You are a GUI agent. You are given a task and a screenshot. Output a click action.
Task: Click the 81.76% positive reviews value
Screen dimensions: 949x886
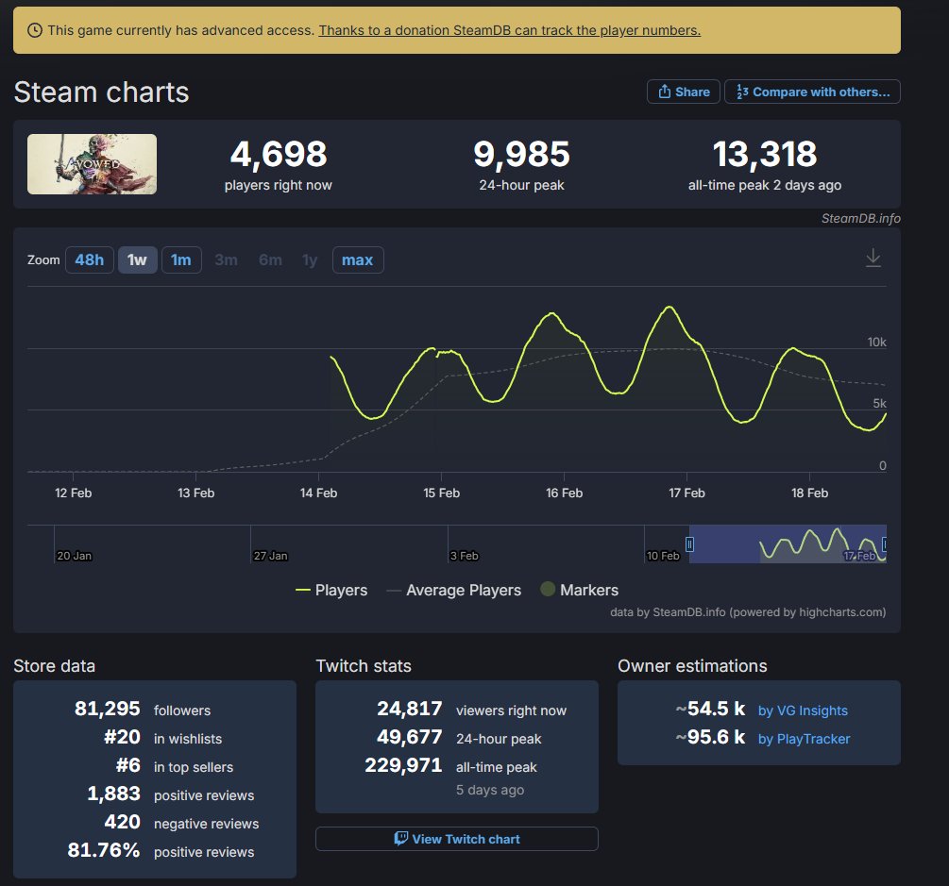(104, 850)
